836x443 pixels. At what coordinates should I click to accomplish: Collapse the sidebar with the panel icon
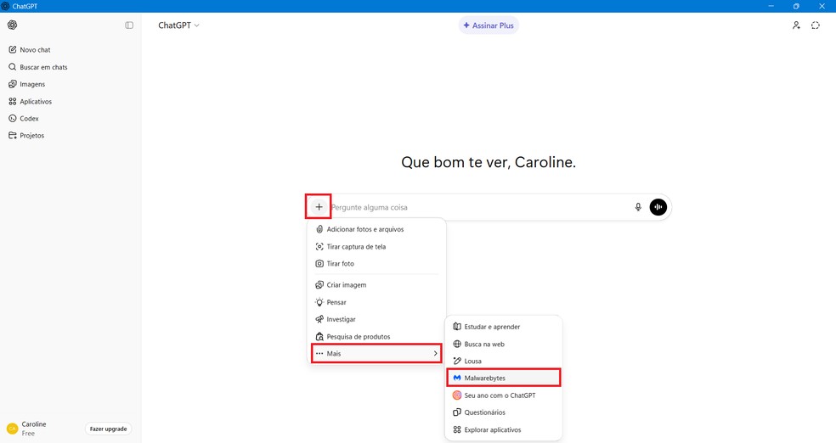pyautogui.click(x=129, y=25)
